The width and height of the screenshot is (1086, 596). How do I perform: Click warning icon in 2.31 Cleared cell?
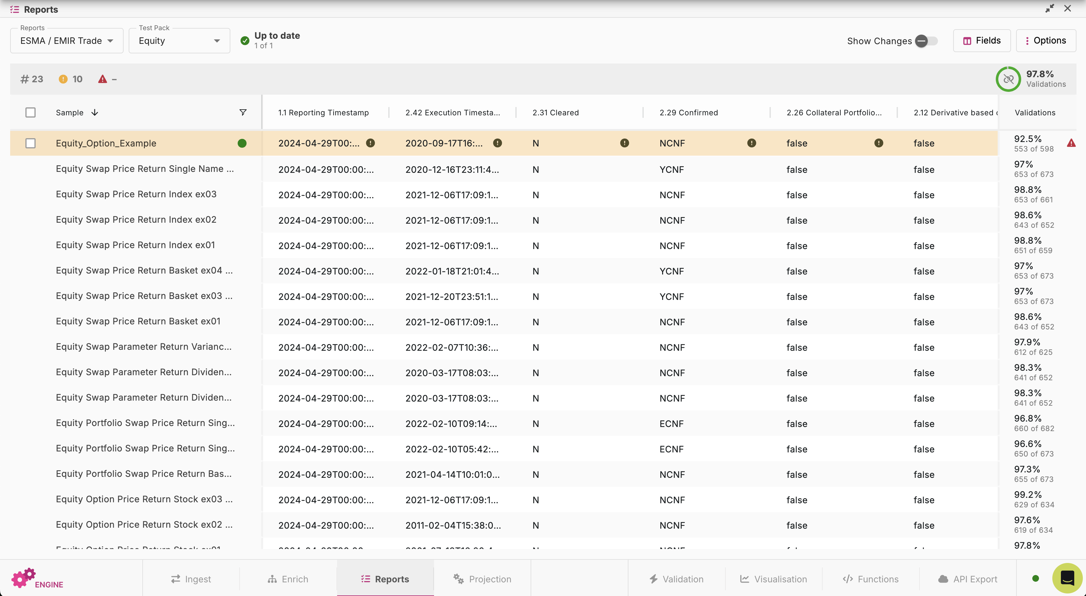[624, 143]
